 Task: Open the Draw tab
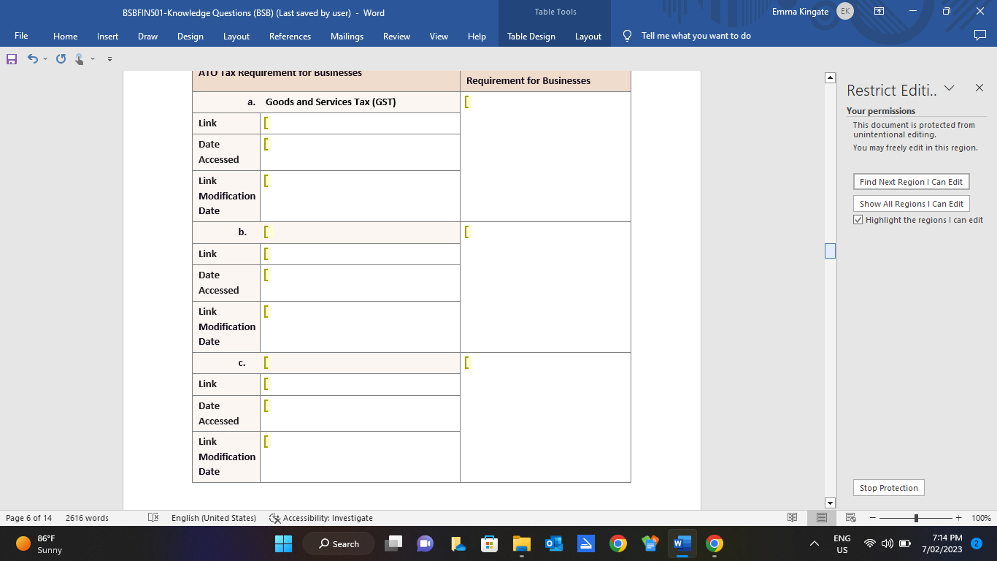coord(147,36)
